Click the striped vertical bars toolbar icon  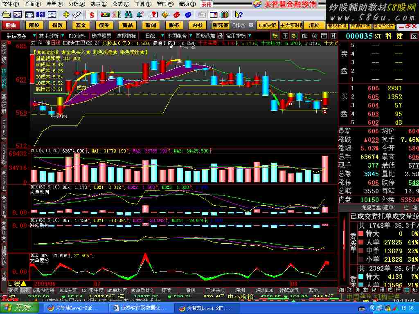(x=117, y=14)
